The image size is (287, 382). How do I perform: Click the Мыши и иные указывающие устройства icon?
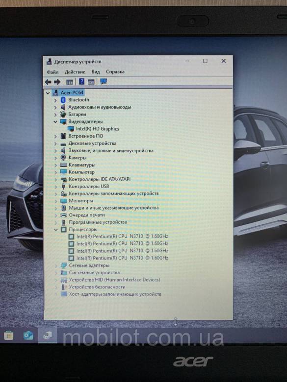coord(64,208)
